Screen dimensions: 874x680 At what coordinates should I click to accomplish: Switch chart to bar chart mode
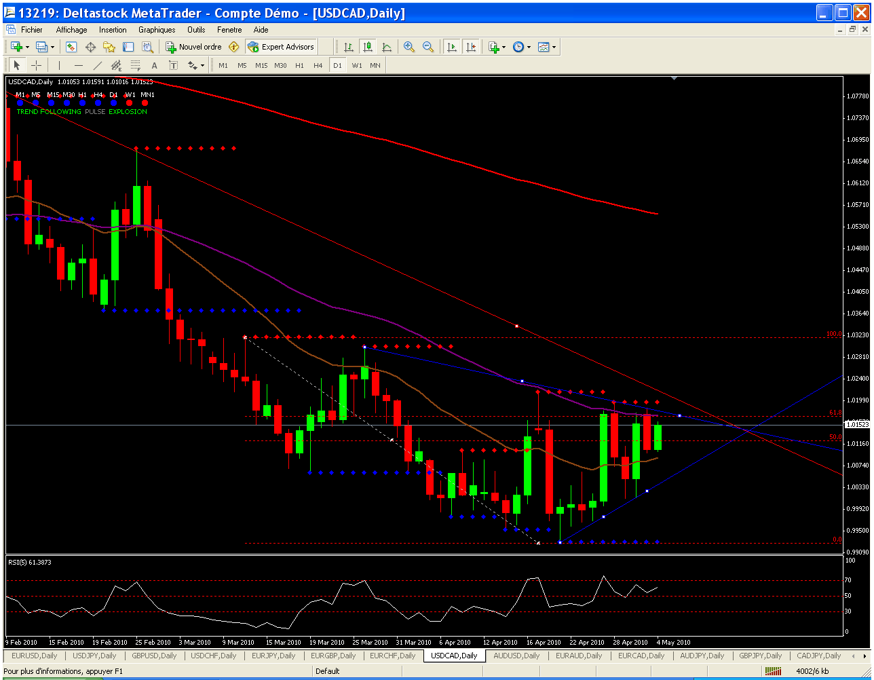[x=348, y=47]
